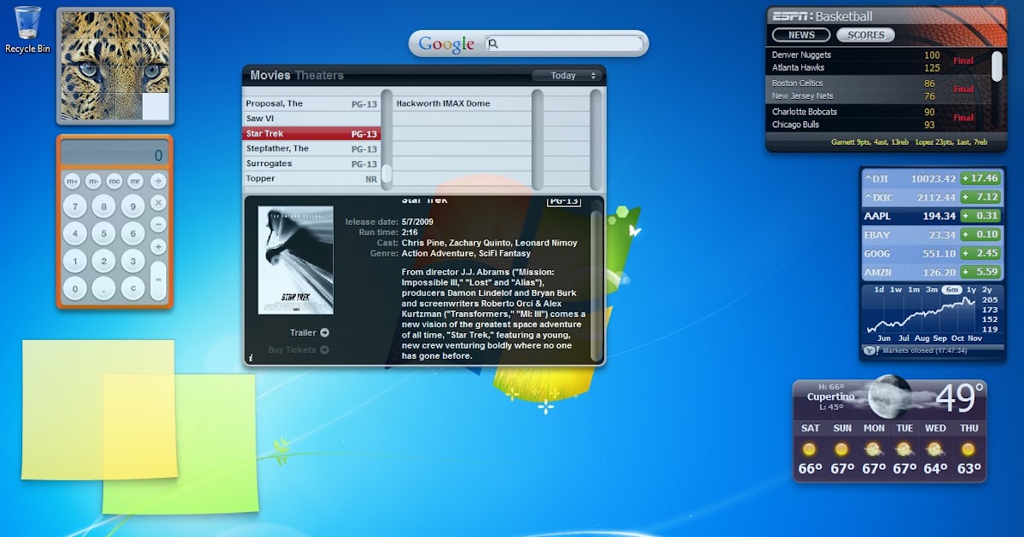Screen dimensions: 1024x537
Task: Click the Yahoo Y! logo in Stocks widget
Action: [x=870, y=349]
